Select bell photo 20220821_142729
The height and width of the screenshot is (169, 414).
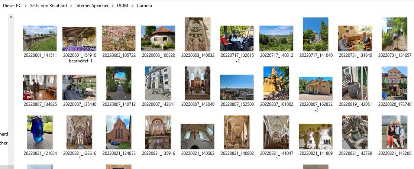[355, 132]
